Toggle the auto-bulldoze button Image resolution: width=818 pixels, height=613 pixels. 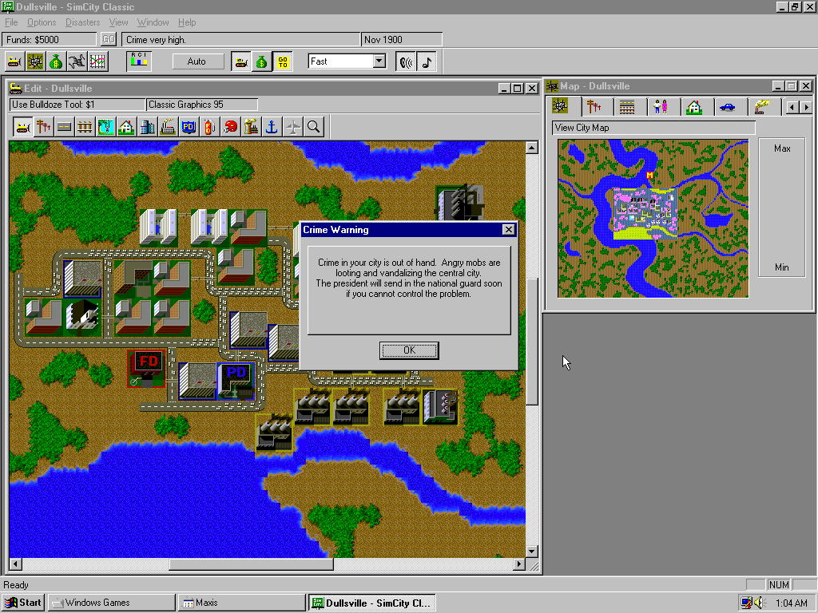click(x=240, y=62)
